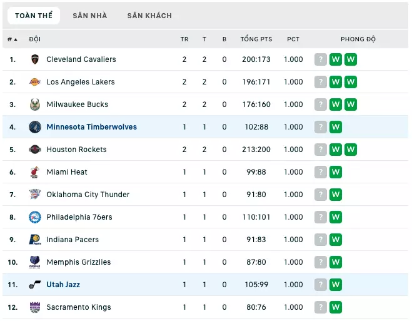Click the B losses column header
The width and height of the screenshot is (412, 321).
224,39
